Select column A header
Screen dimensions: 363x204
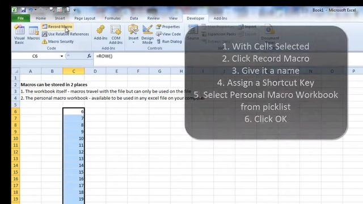(30, 71)
